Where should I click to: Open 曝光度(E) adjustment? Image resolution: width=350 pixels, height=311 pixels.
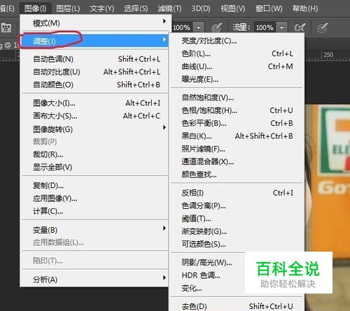click(237, 80)
